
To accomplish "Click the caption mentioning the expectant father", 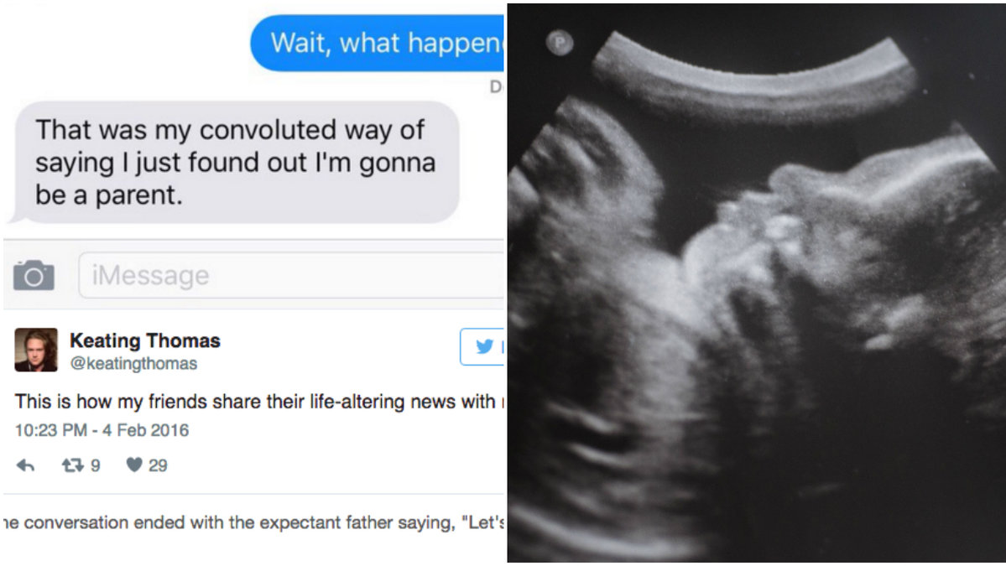I will pyautogui.click(x=254, y=523).
